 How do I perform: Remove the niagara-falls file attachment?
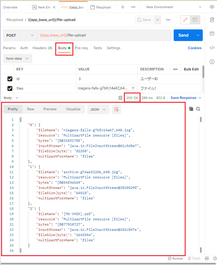[133, 88]
